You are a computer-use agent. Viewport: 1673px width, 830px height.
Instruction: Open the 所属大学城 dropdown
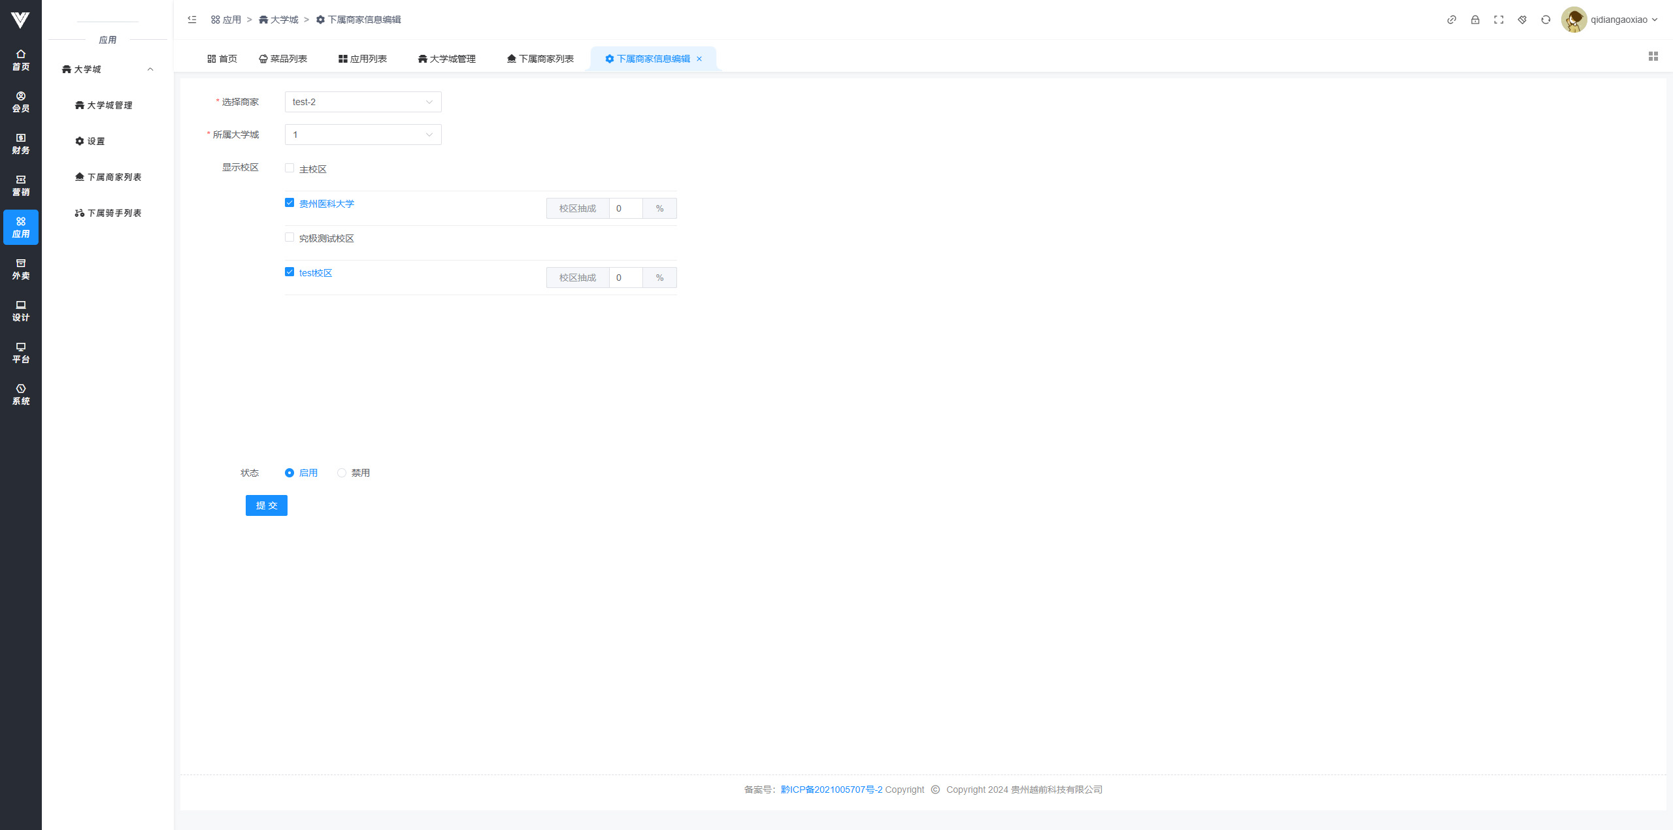(x=363, y=135)
